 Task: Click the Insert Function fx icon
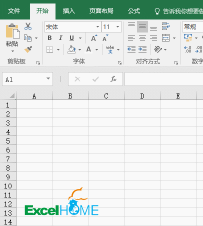(113, 79)
